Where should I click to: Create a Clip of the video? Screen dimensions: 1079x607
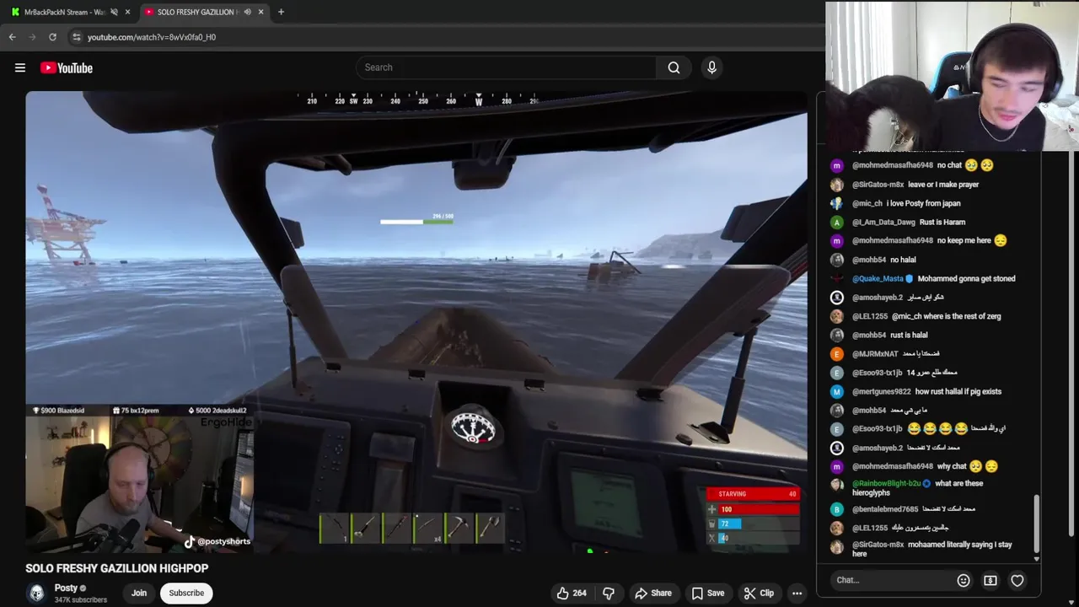pos(758,593)
